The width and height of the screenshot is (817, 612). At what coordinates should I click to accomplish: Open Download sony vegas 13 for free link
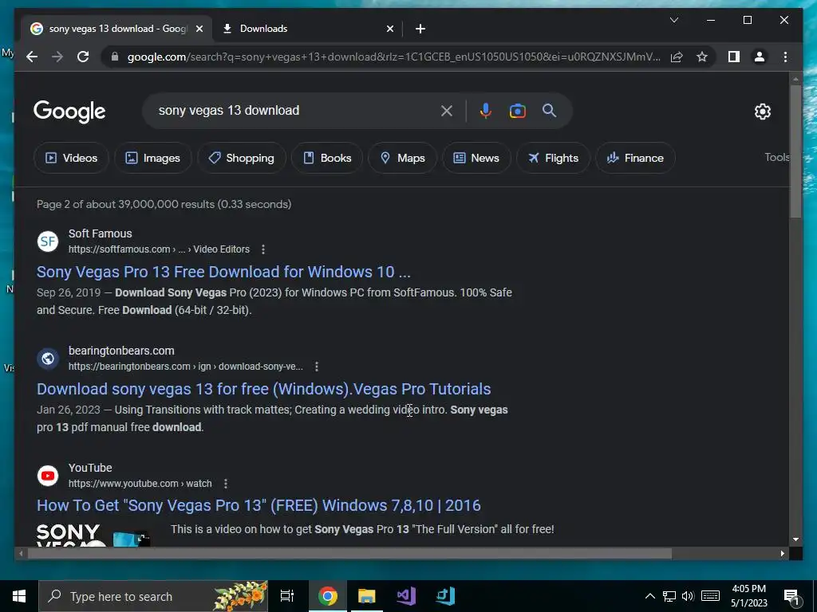tap(263, 389)
